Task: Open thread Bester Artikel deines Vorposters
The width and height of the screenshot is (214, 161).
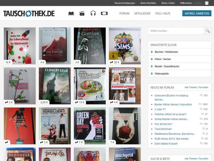Action: click(173, 104)
